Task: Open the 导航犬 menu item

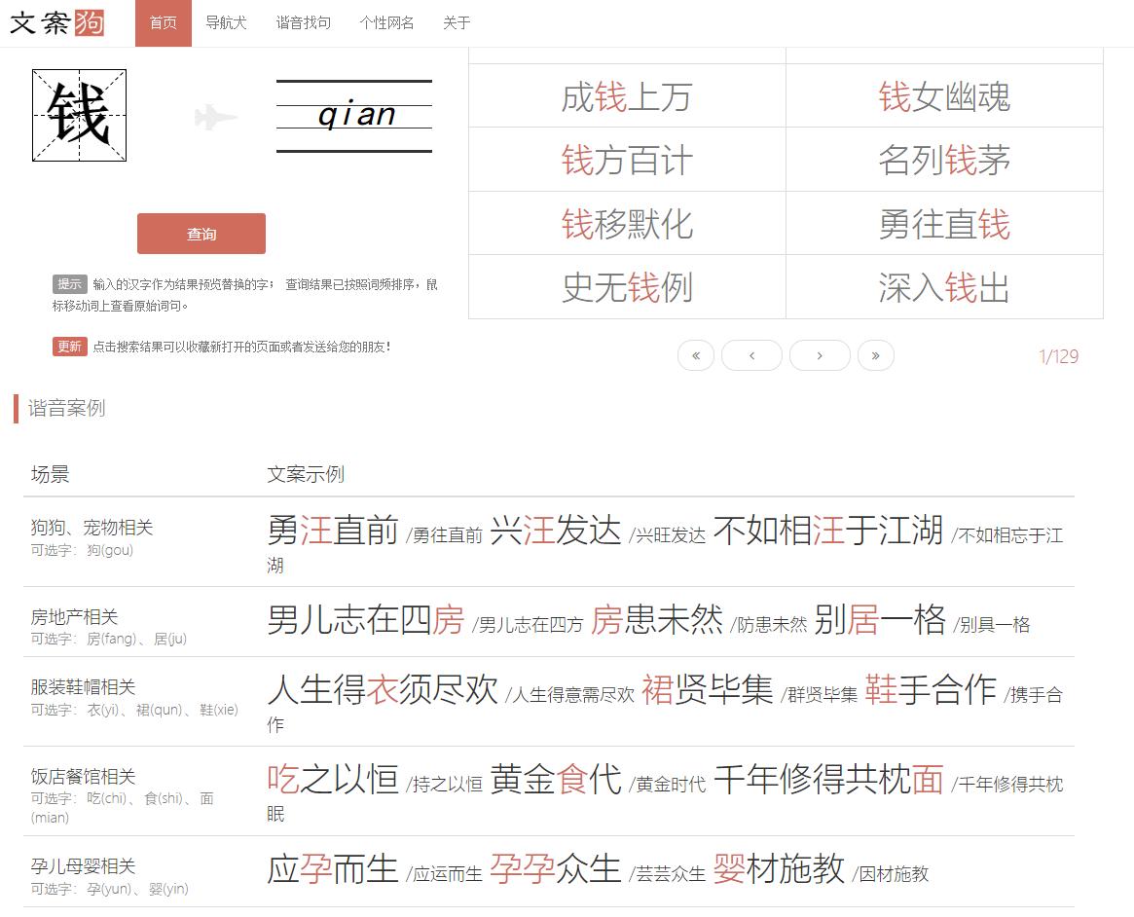Action: click(226, 22)
